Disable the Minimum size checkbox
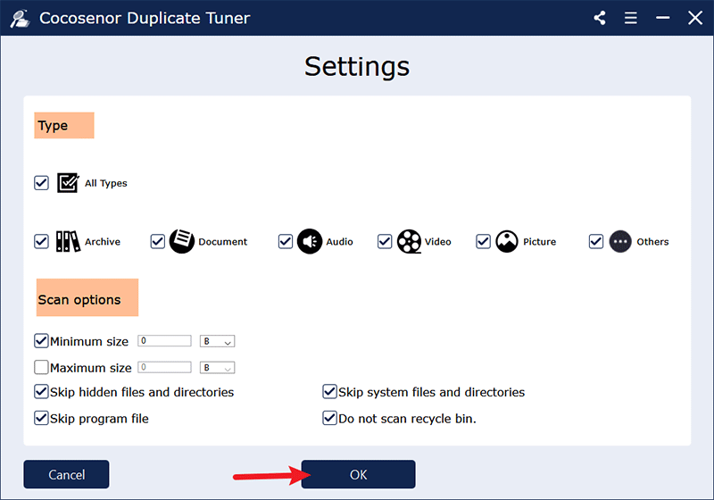The height and width of the screenshot is (500, 714). click(41, 340)
